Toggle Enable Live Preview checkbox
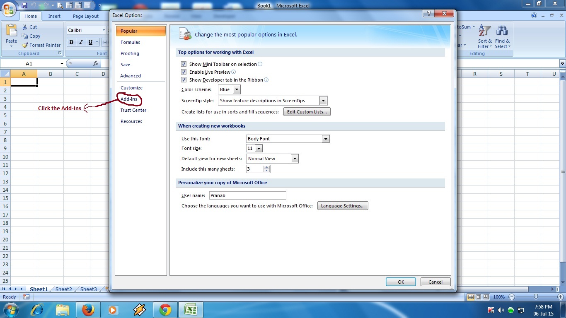Screen dimensions: 566x318 coord(184,72)
